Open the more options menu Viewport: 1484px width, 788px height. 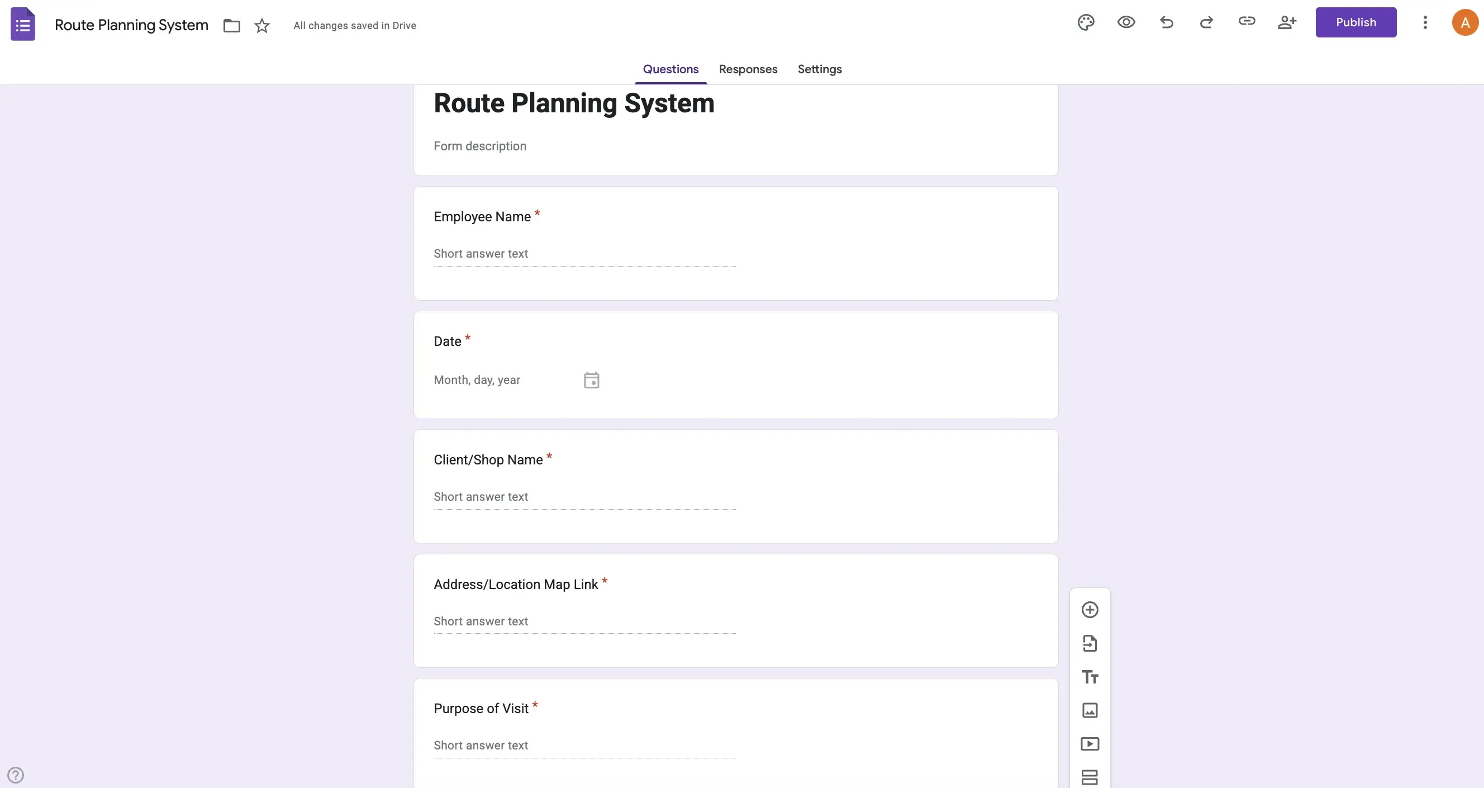[1425, 22]
